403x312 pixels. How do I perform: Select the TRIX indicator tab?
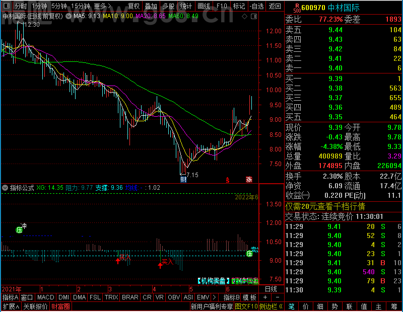pyautogui.click(x=111, y=297)
